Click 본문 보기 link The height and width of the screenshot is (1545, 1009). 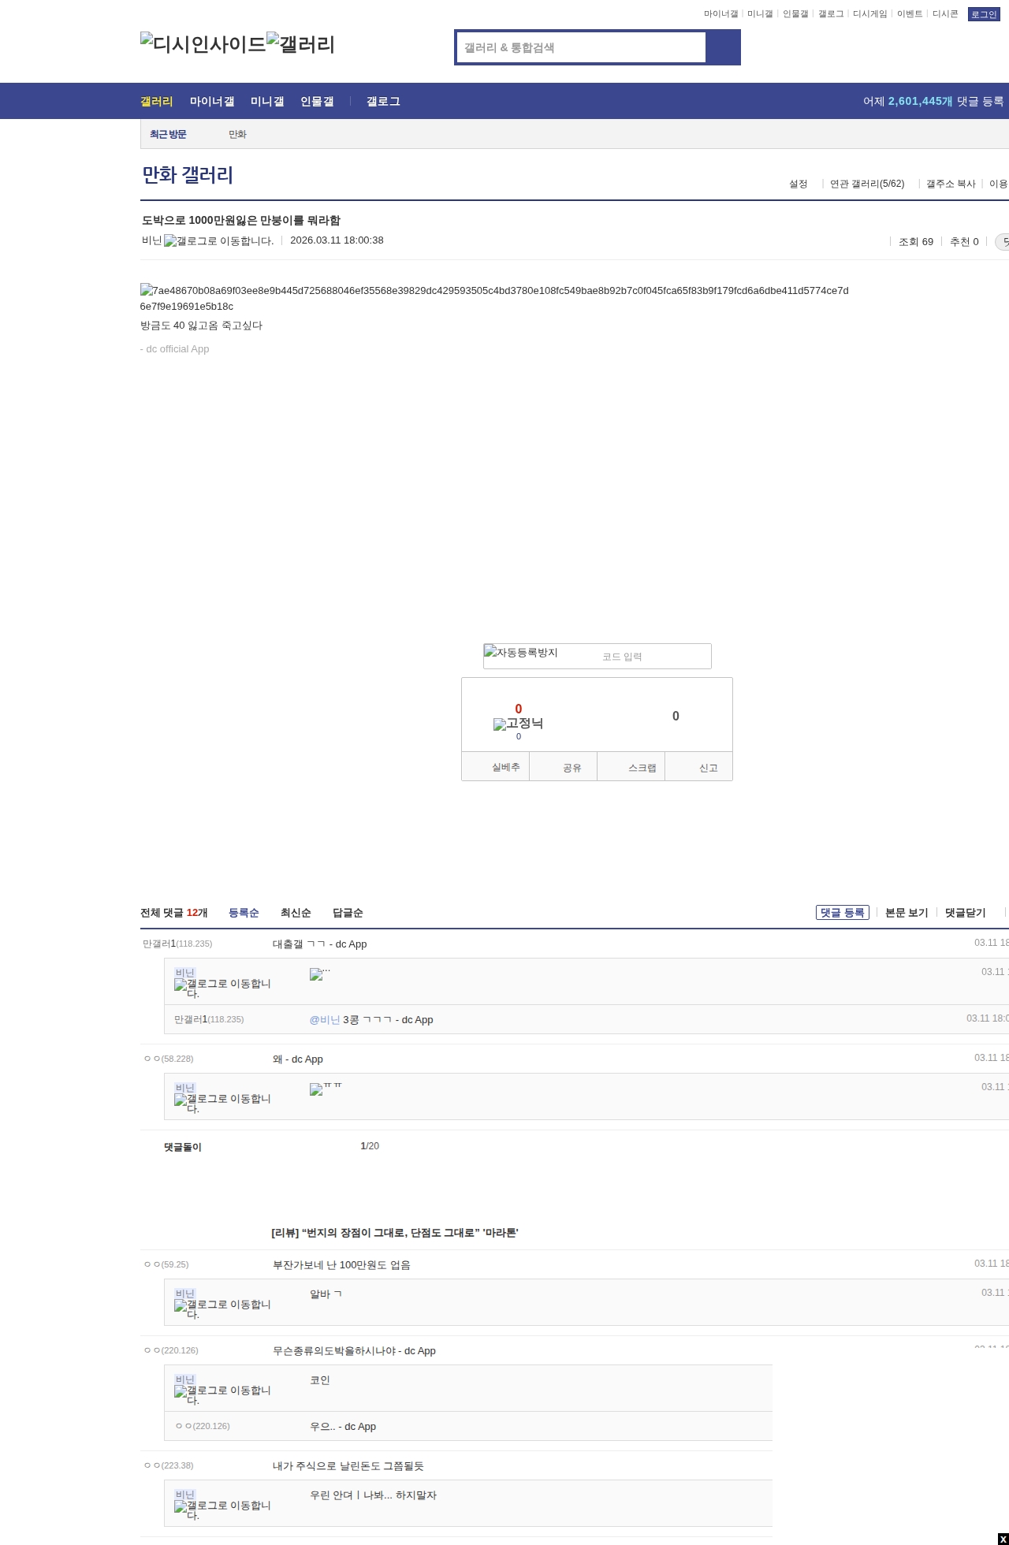point(907,913)
